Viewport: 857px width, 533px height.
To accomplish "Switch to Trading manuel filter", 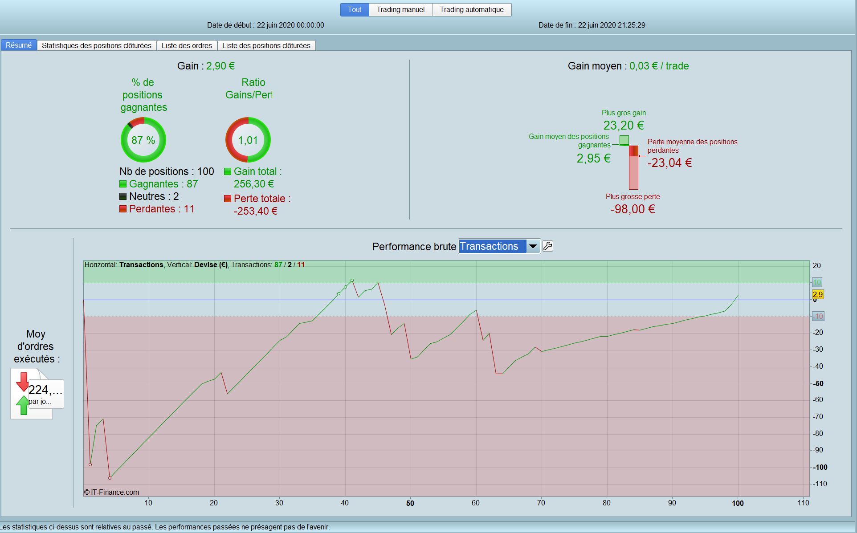I will (400, 10).
